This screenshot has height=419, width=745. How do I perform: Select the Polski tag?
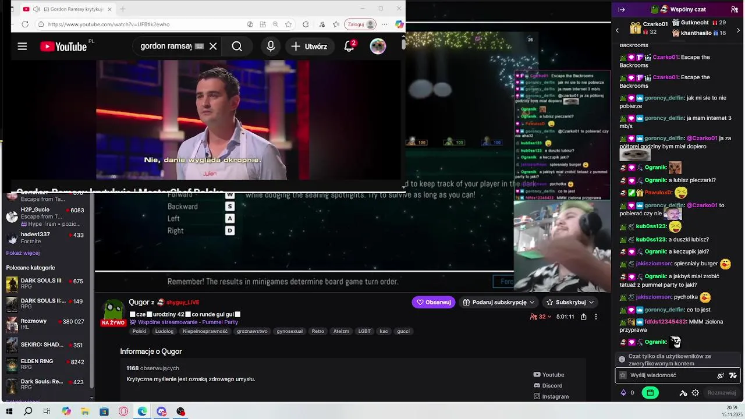point(140,331)
